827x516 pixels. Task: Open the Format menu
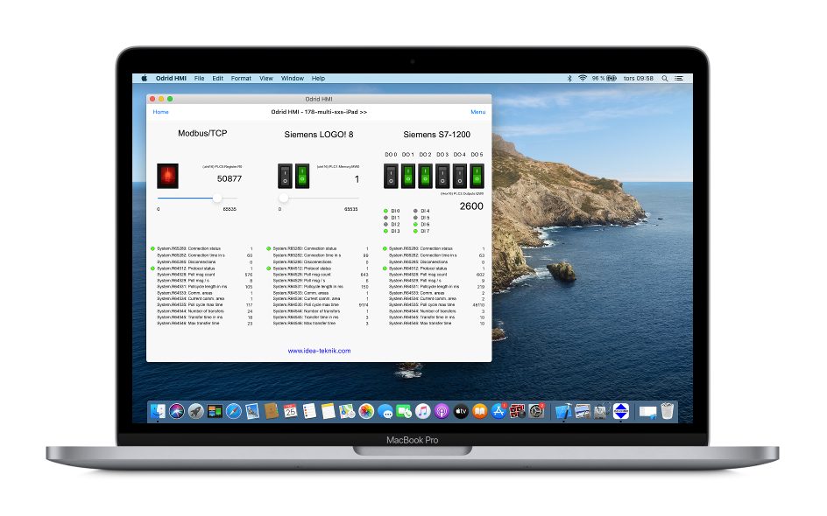tap(241, 79)
